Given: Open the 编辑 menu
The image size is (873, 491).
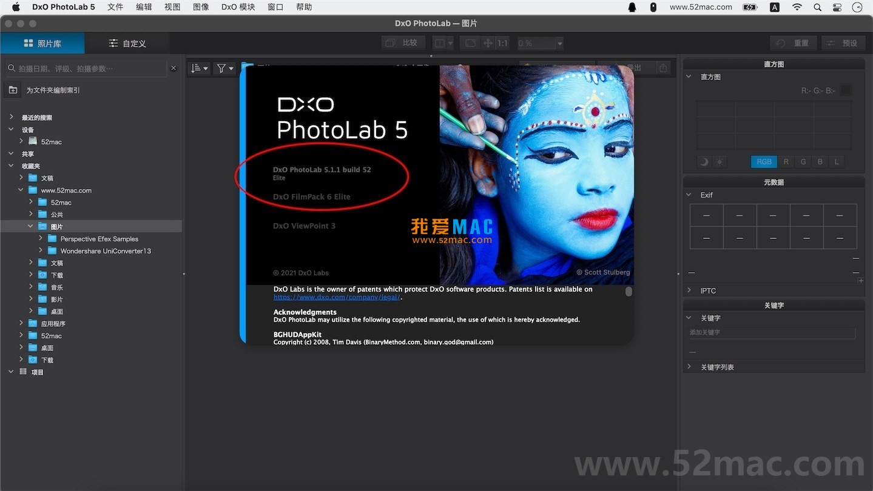Looking at the screenshot, I should pos(144,7).
